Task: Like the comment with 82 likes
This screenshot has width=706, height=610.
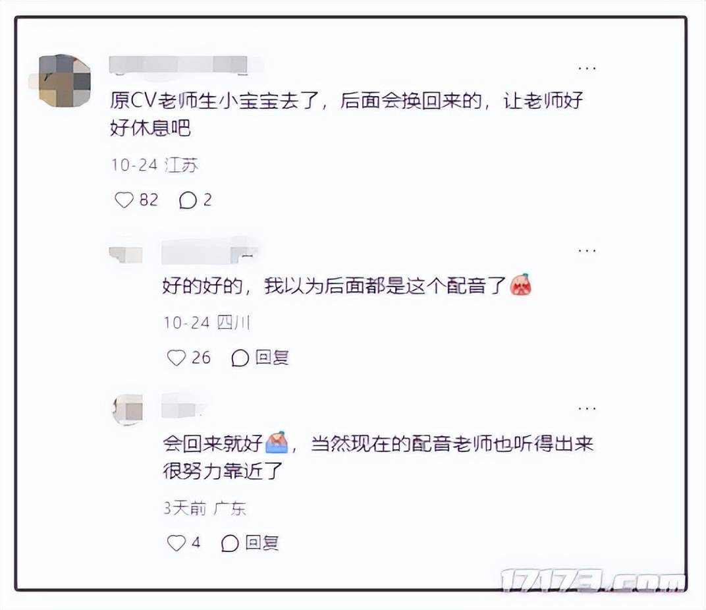Action: tap(124, 200)
